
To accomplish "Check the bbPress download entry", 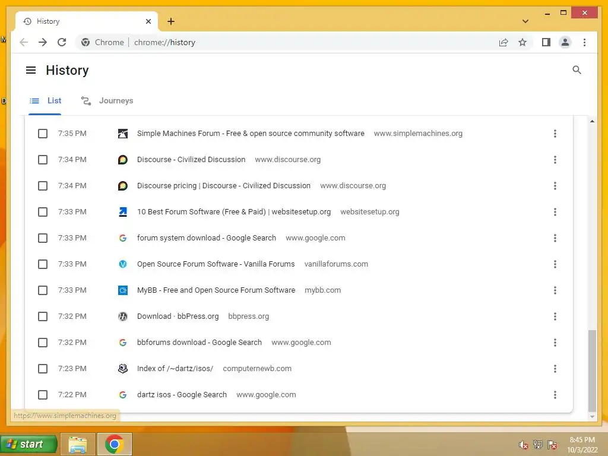I will pos(43,316).
